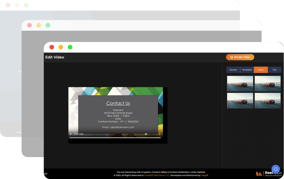Click the red close button of front window
This screenshot has height=179, width=284.
(x=51, y=47)
